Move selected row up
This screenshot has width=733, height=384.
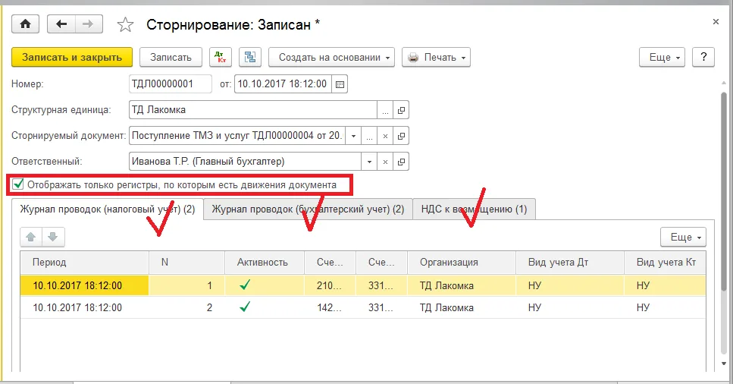(31, 237)
